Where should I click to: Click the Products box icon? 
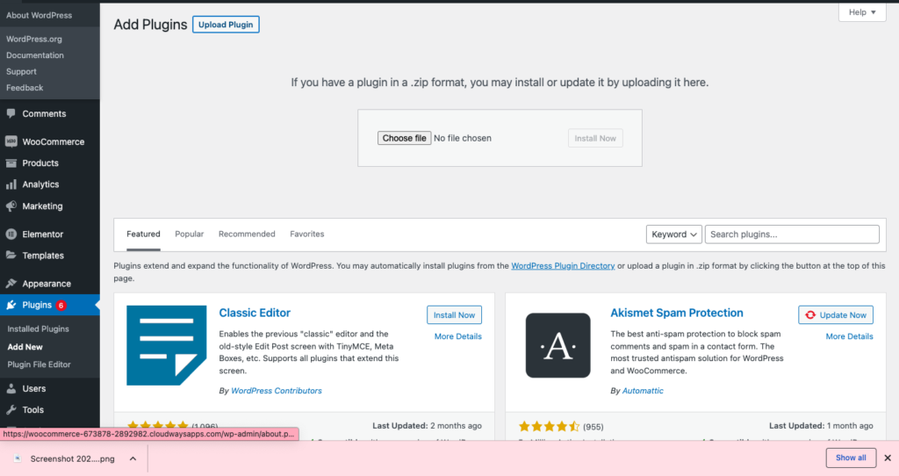click(11, 162)
